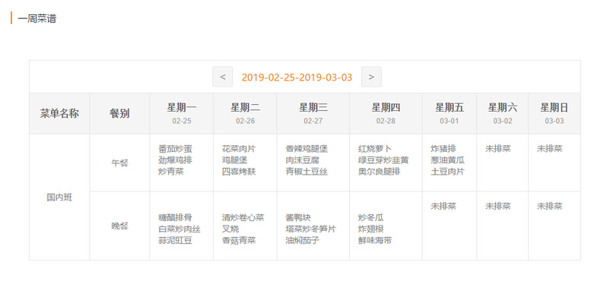Go to the previous week with the < button

point(223,77)
